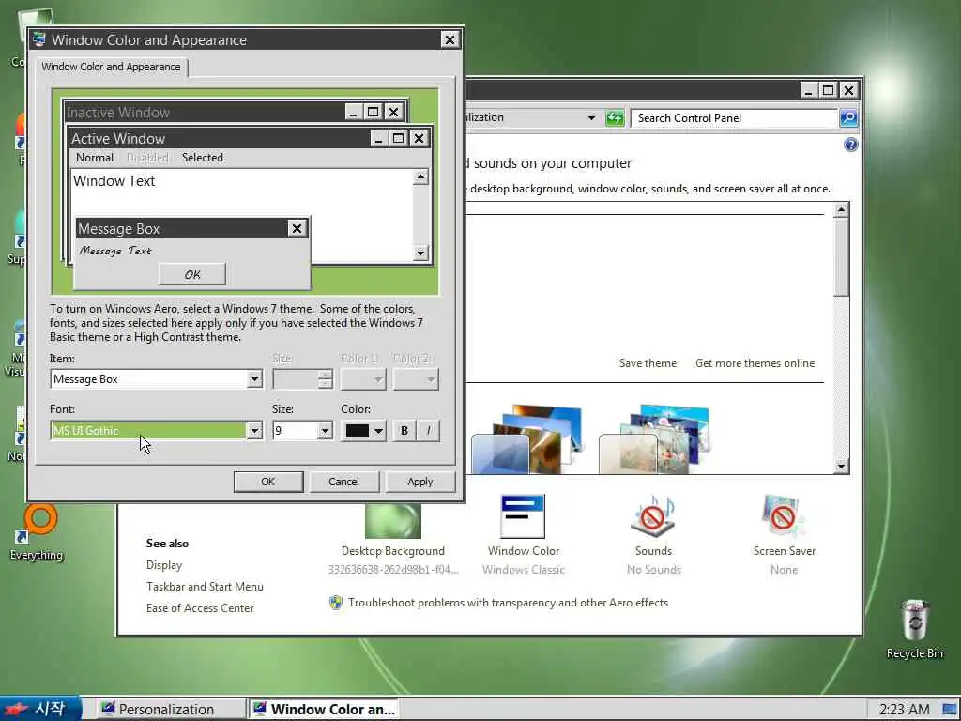Click the help question mark icon
The width and height of the screenshot is (961, 721).
(x=850, y=145)
